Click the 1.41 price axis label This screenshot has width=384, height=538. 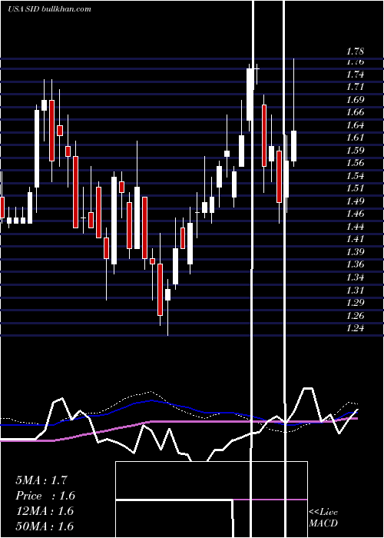click(355, 239)
